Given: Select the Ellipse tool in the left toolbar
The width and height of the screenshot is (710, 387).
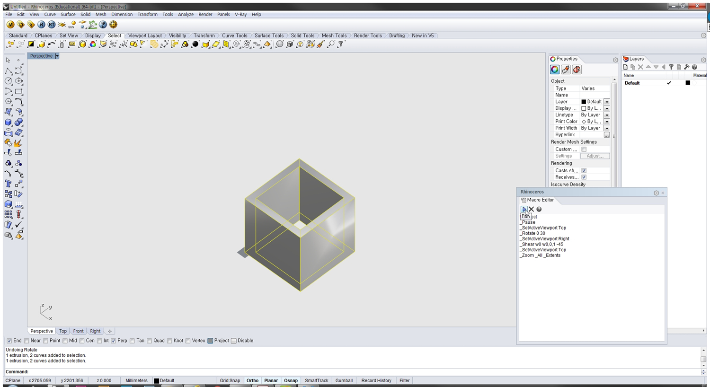Looking at the screenshot, I should 19,81.
